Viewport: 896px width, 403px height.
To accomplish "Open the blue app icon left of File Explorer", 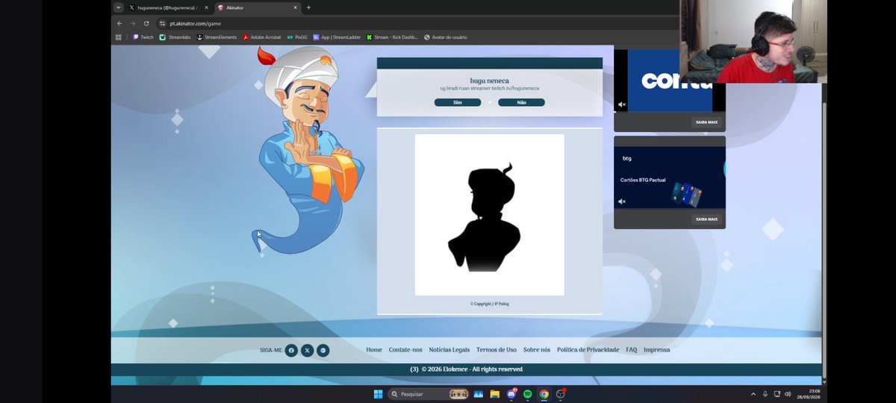I will coord(479,394).
